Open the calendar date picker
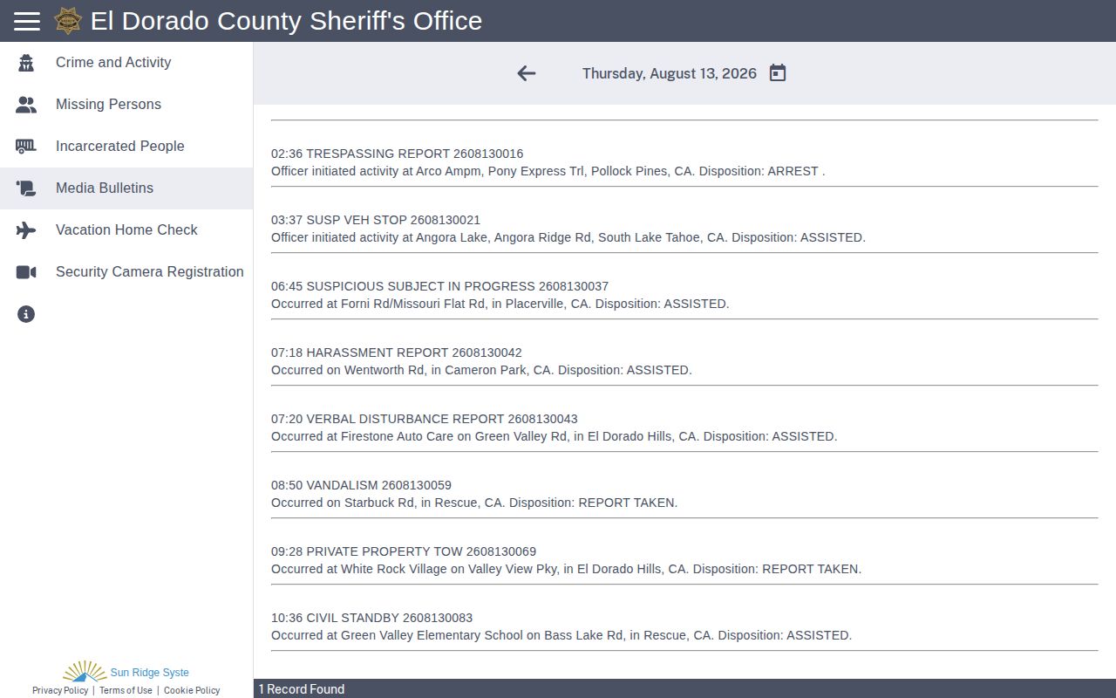Viewport: 1116px width, 698px height. pos(778,73)
